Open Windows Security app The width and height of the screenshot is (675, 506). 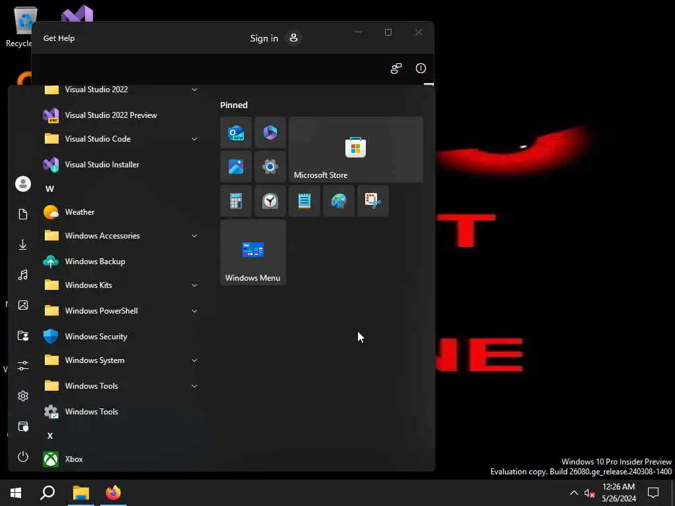tap(121, 337)
